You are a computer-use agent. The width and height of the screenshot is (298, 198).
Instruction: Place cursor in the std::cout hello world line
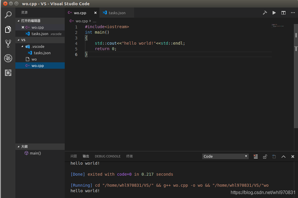140,43
